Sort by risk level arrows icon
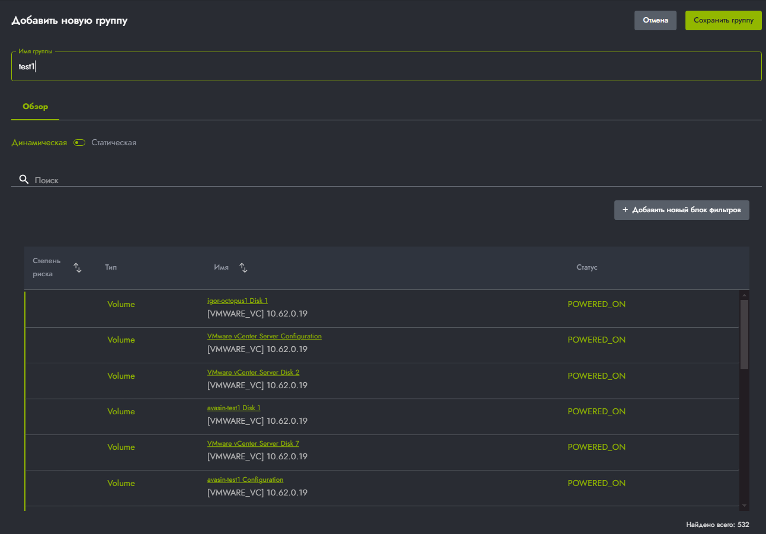Viewport: 766px width, 534px height. point(78,268)
